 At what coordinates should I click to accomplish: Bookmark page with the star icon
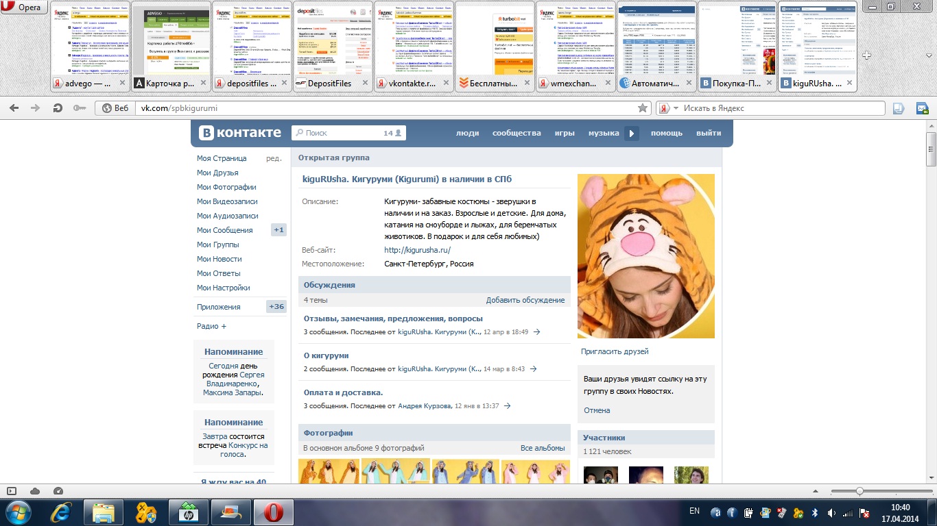coord(643,108)
